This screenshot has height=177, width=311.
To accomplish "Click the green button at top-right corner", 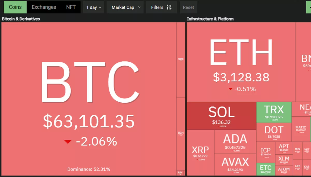I will tap(309, 7).
